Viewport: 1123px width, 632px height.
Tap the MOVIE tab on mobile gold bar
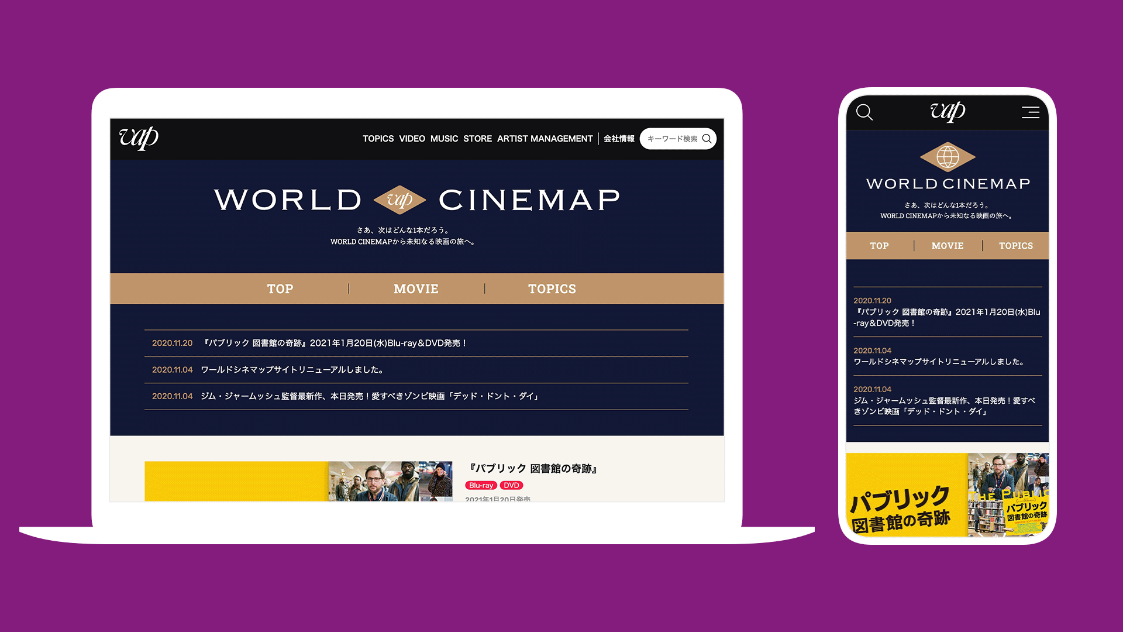click(948, 246)
